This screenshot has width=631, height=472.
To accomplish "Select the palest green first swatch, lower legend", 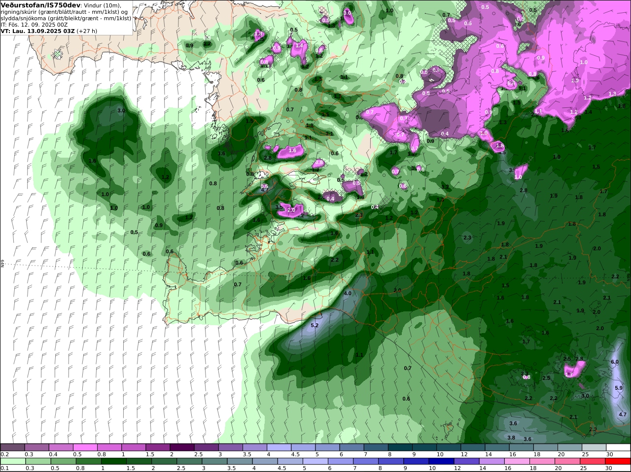I will [x=12, y=461].
